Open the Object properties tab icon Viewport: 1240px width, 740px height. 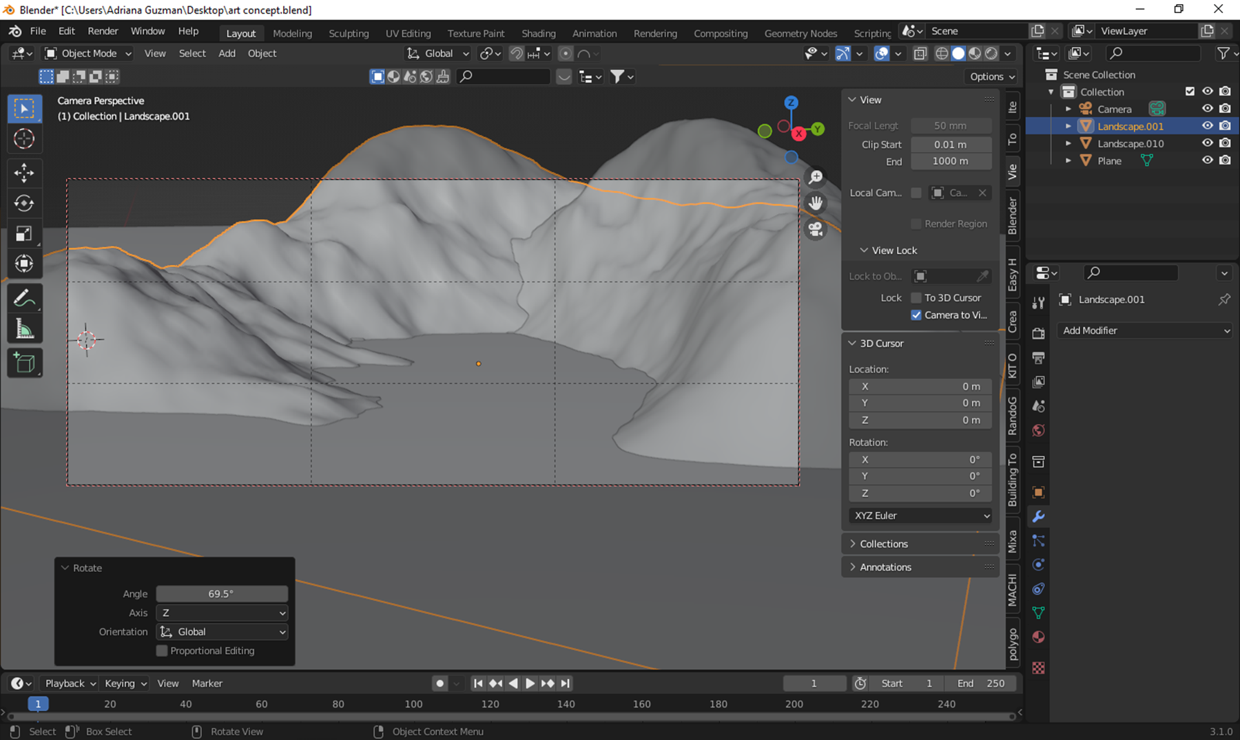click(1038, 492)
